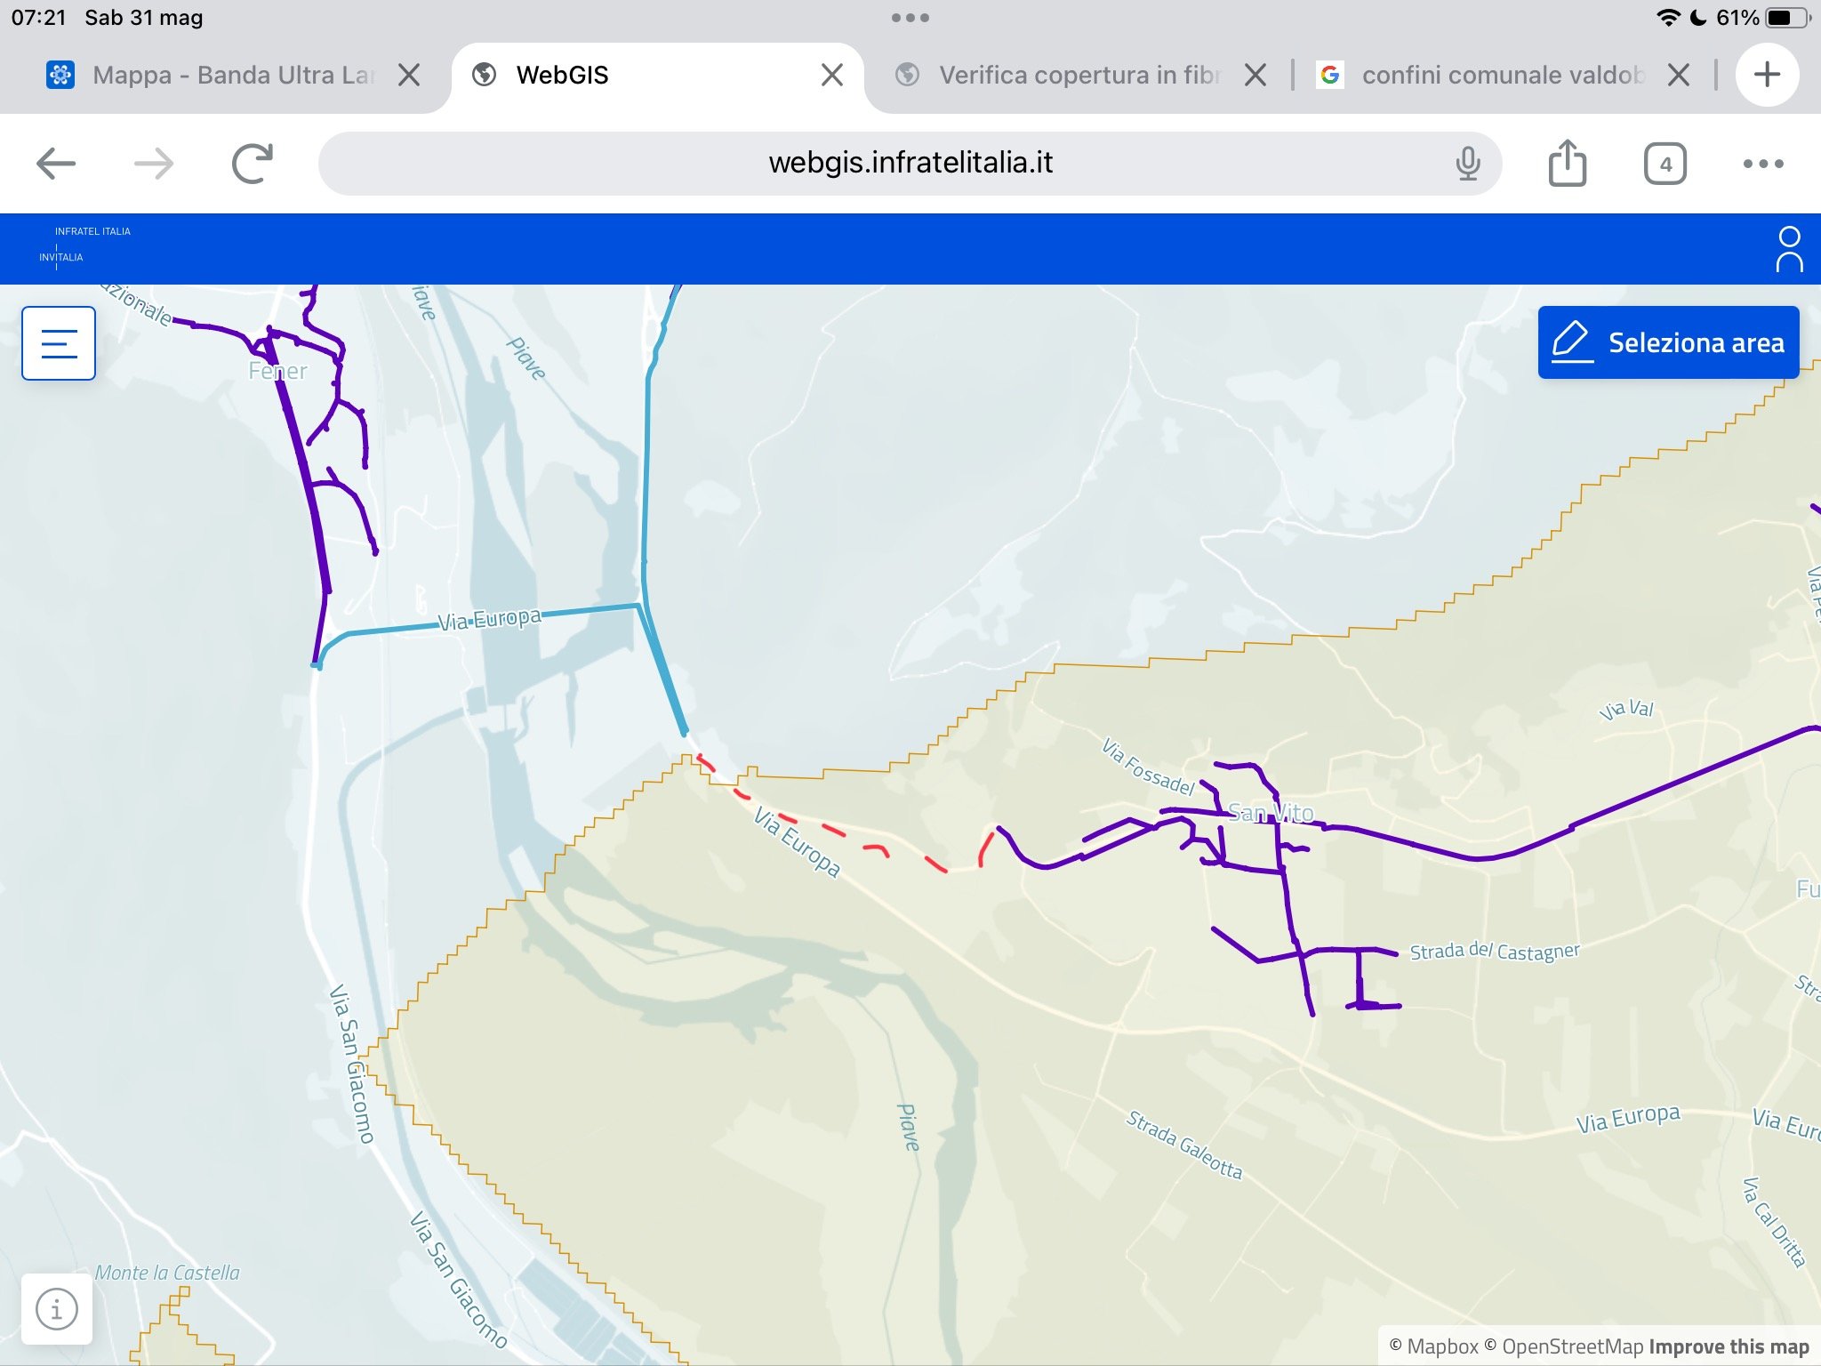The image size is (1821, 1366).
Task: Click the map info icon
Action: (57, 1309)
